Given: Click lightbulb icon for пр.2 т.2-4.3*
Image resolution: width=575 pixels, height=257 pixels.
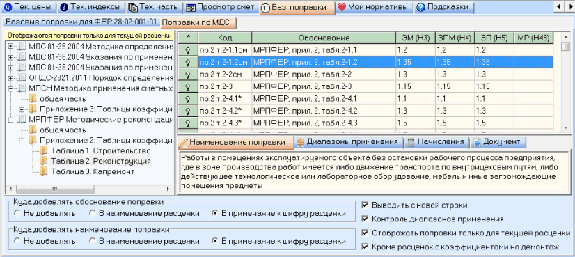Looking at the screenshot, I should (x=188, y=123).
